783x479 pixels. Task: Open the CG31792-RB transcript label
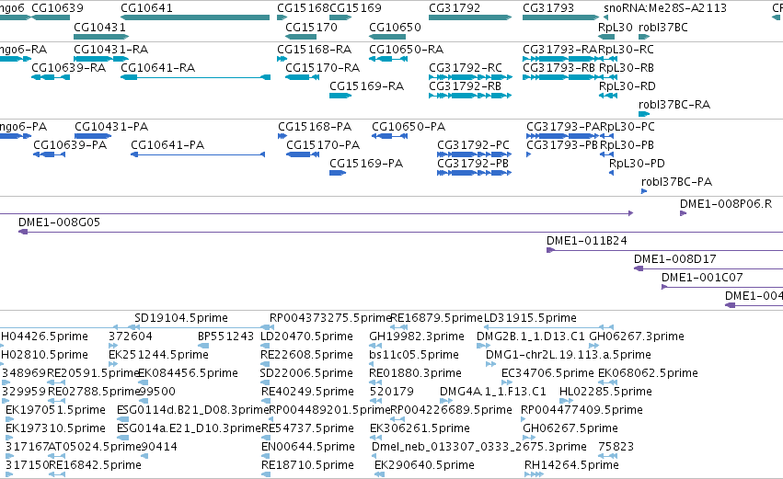465,86
